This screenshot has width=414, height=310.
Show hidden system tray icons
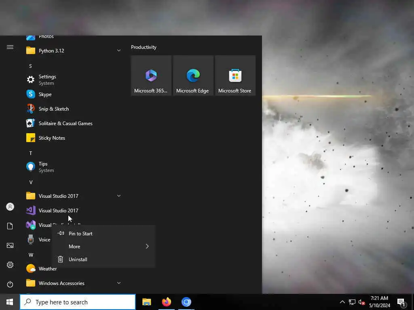pyautogui.click(x=342, y=302)
